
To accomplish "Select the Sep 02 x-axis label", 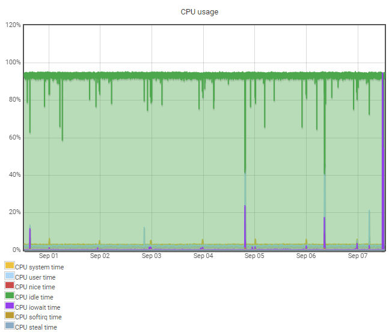I will tap(100, 256).
